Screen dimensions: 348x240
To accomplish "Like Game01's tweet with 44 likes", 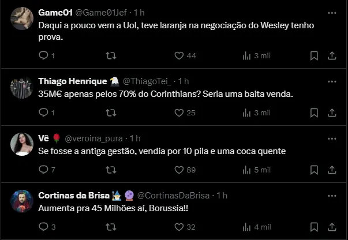I will [x=179, y=55].
